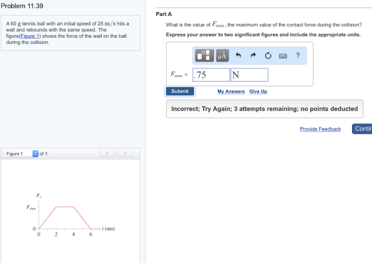Open the Figure 1 selector dropdown

click(x=21, y=153)
